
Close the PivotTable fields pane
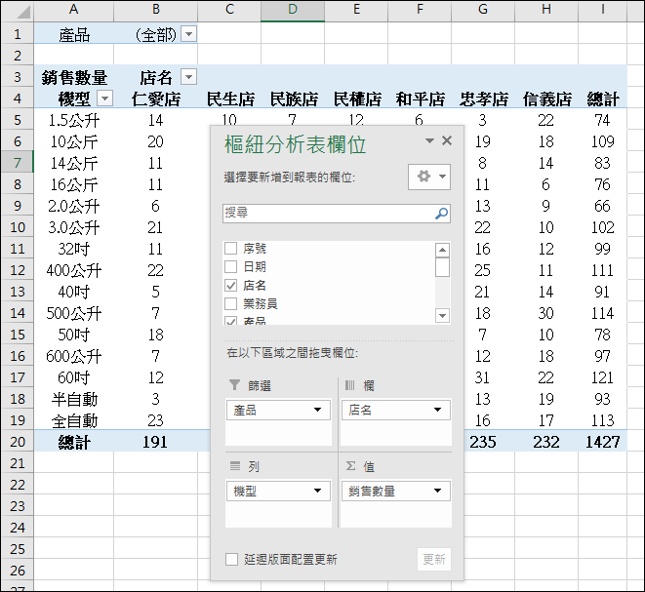[447, 140]
